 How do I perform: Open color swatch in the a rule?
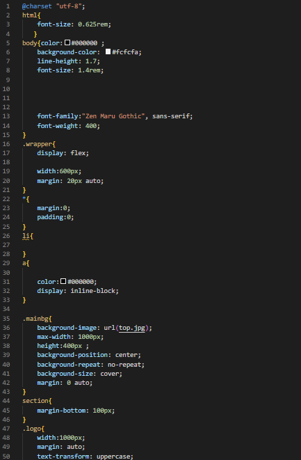coord(63,281)
